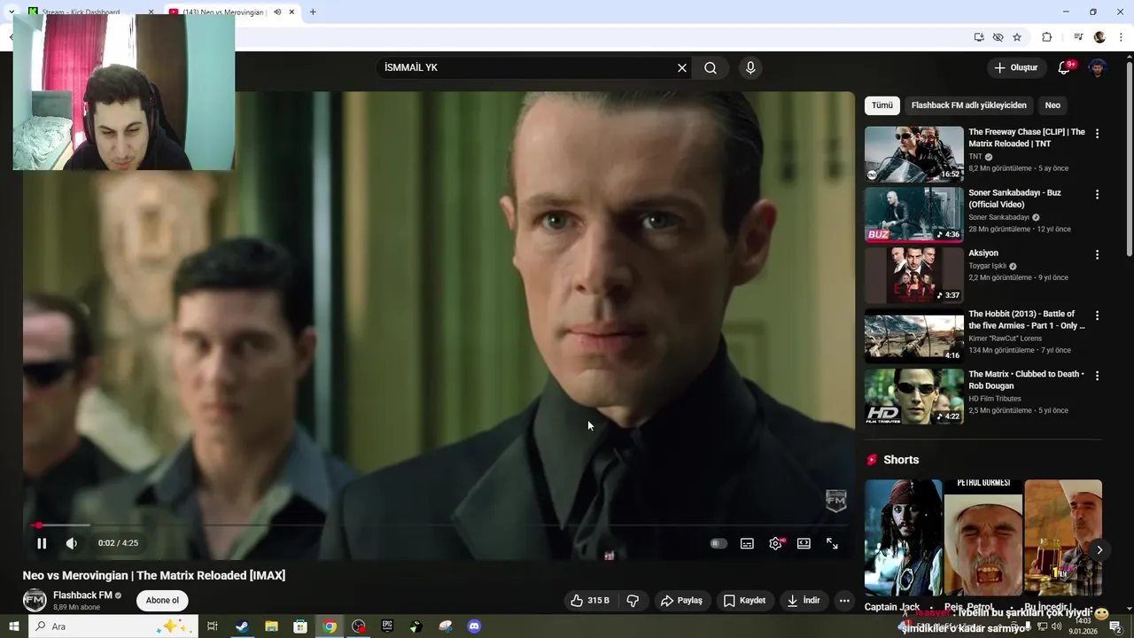Open Chrome media controls icon
Screen dimensions: 1134x638
[1078, 37]
